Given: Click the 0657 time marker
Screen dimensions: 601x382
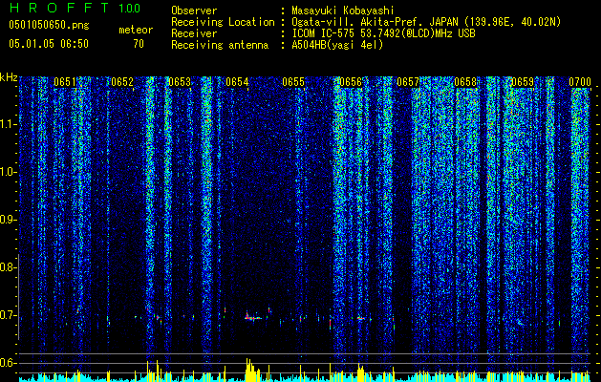Looking at the screenshot, I should click(407, 82).
